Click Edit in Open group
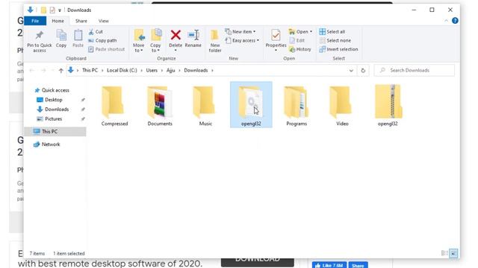The width and height of the screenshot is (478, 268). click(x=297, y=40)
